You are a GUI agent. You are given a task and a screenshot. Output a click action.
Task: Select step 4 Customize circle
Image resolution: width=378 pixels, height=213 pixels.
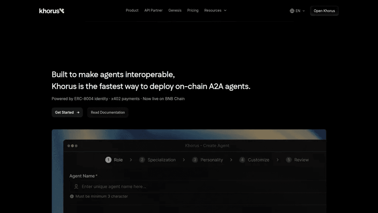pos(242,160)
